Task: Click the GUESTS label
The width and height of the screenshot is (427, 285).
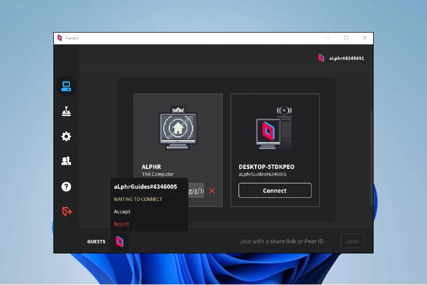Action: [96, 242]
